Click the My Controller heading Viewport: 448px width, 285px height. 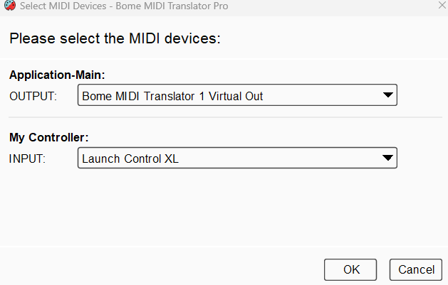[49, 137]
